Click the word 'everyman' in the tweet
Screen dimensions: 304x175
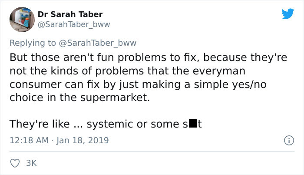[x=219, y=71]
